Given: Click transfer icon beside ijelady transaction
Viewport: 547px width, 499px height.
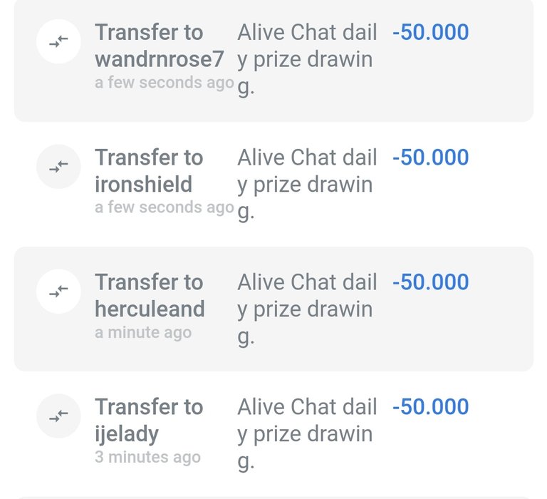Looking at the screenshot, I should coord(58,416).
